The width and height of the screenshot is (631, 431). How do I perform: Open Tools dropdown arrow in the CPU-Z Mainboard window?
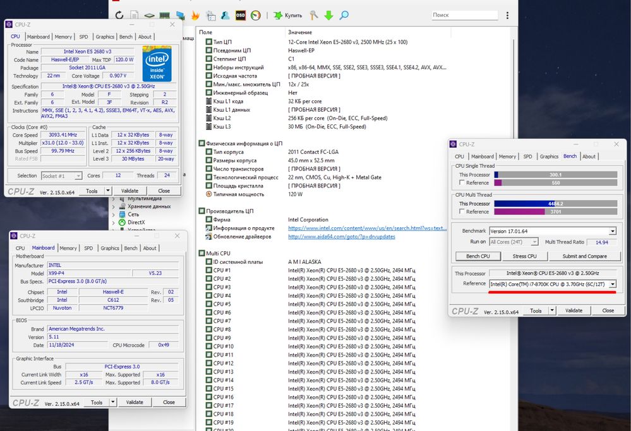(x=113, y=402)
